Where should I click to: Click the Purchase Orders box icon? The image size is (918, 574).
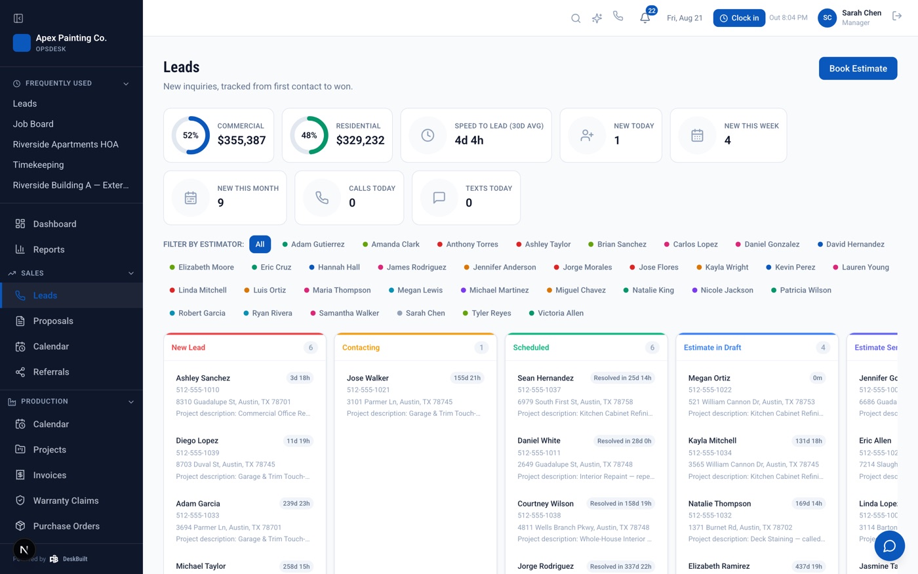(20, 526)
